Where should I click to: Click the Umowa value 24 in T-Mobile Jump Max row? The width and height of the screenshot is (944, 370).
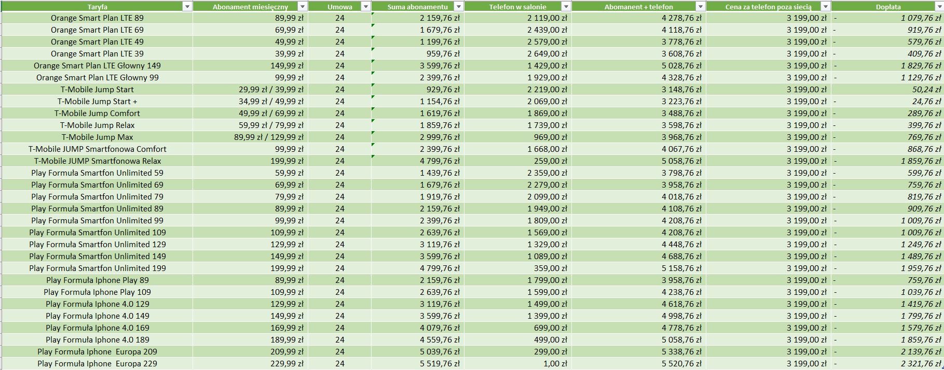(x=340, y=137)
